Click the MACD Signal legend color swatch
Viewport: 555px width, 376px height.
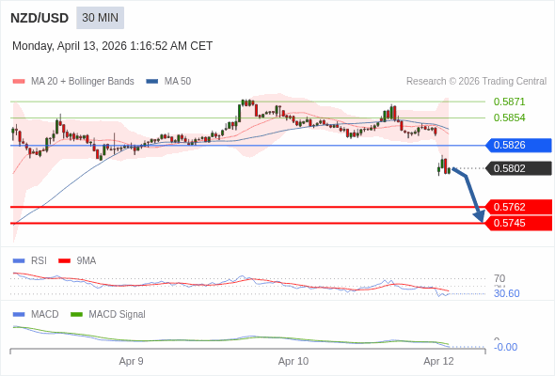[76, 315]
